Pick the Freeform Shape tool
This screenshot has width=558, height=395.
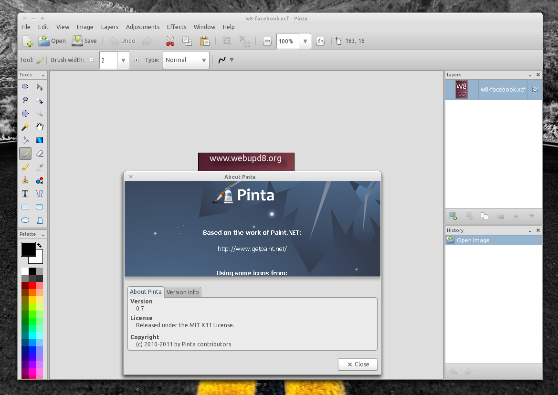point(40,220)
